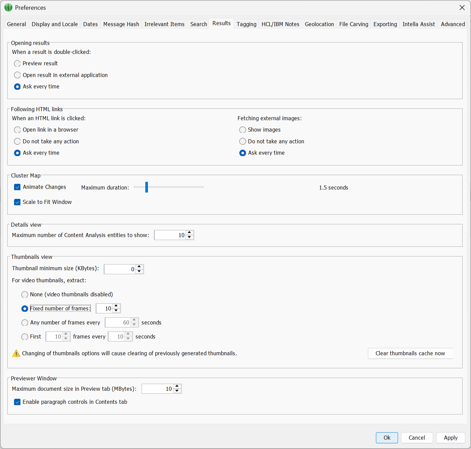This screenshot has height=449, width=471.
Task: Open the Display and Locale tab
Action: 54,24
